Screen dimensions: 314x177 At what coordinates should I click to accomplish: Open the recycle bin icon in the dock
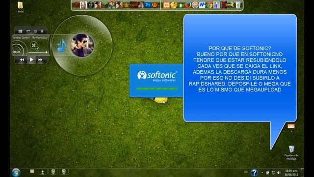point(238,5)
